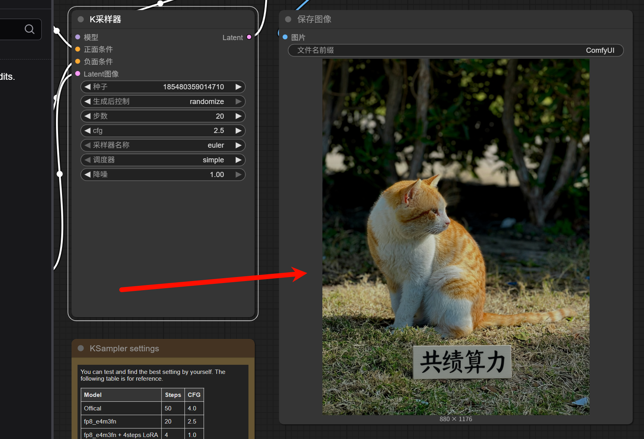Click the 负面条件 input socket
The image size is (644, 439).
pos(78,62)
